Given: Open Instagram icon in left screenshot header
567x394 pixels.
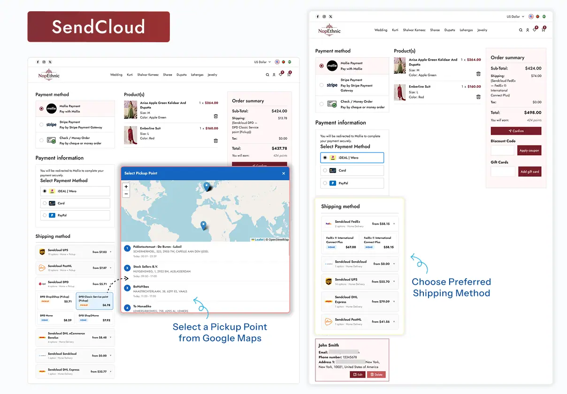Looking at the screenshot, I should 44,62.
